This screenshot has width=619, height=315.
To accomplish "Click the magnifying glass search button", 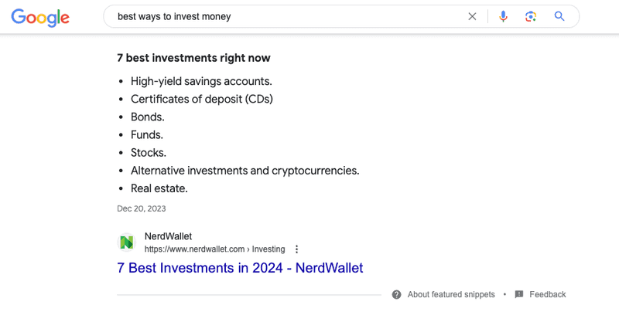I will coord(559,16).
